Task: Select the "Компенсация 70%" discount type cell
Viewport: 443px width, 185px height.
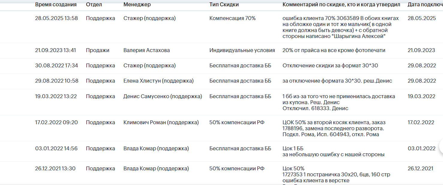Action: (x=232, y=18)
